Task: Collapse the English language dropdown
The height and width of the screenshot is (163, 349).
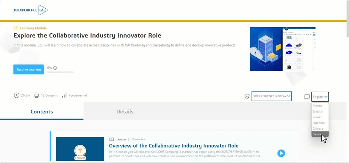Action: [x=320, y=97]
